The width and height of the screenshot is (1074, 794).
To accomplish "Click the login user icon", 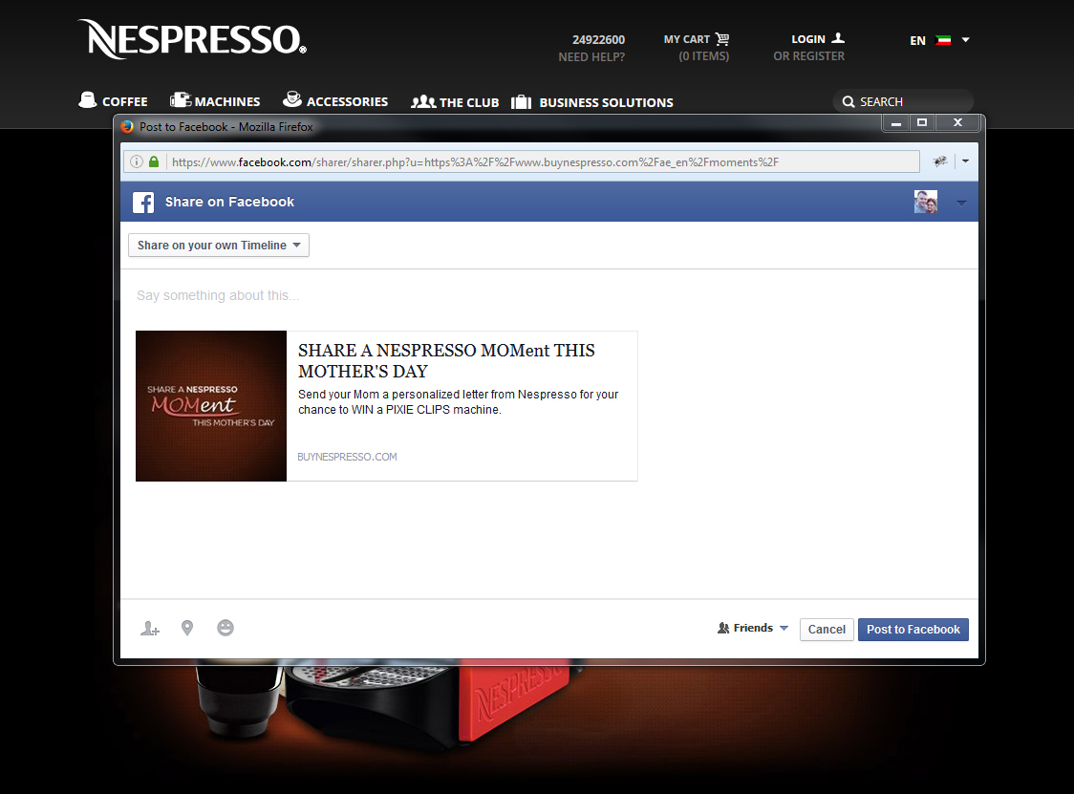I will click(838, 38).
